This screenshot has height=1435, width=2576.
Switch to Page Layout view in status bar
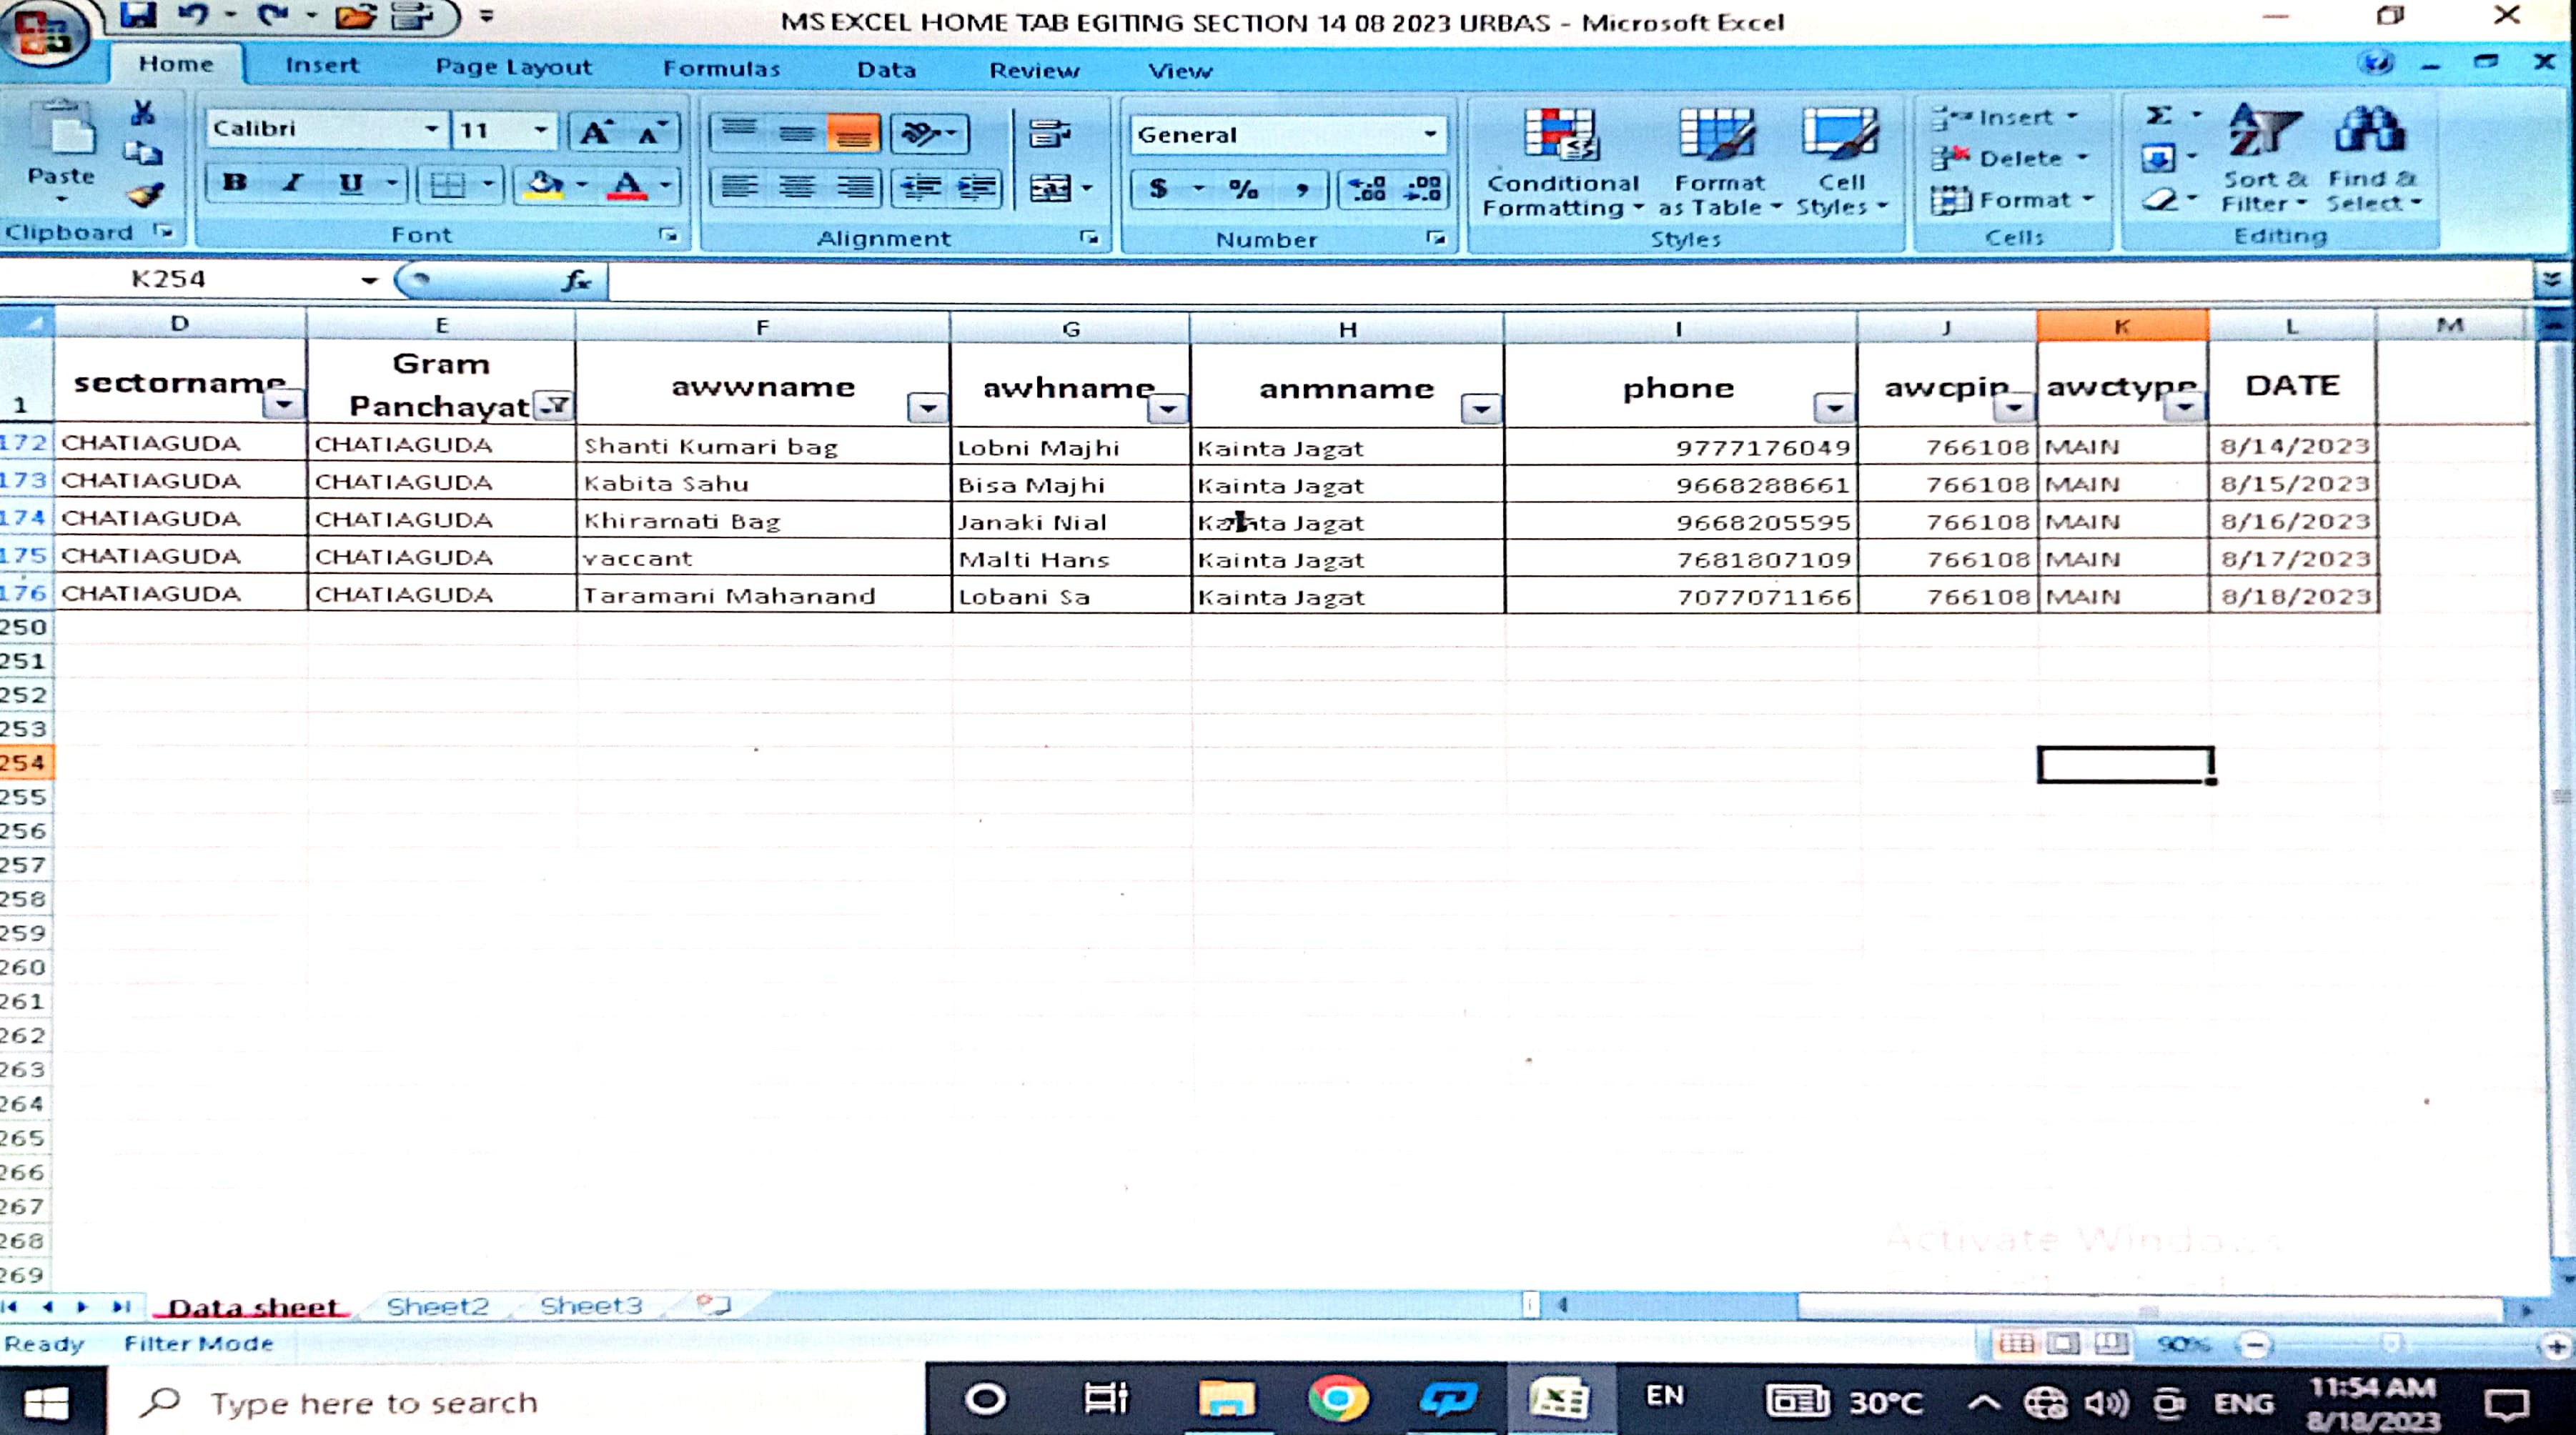(x=2064, y=1343)
